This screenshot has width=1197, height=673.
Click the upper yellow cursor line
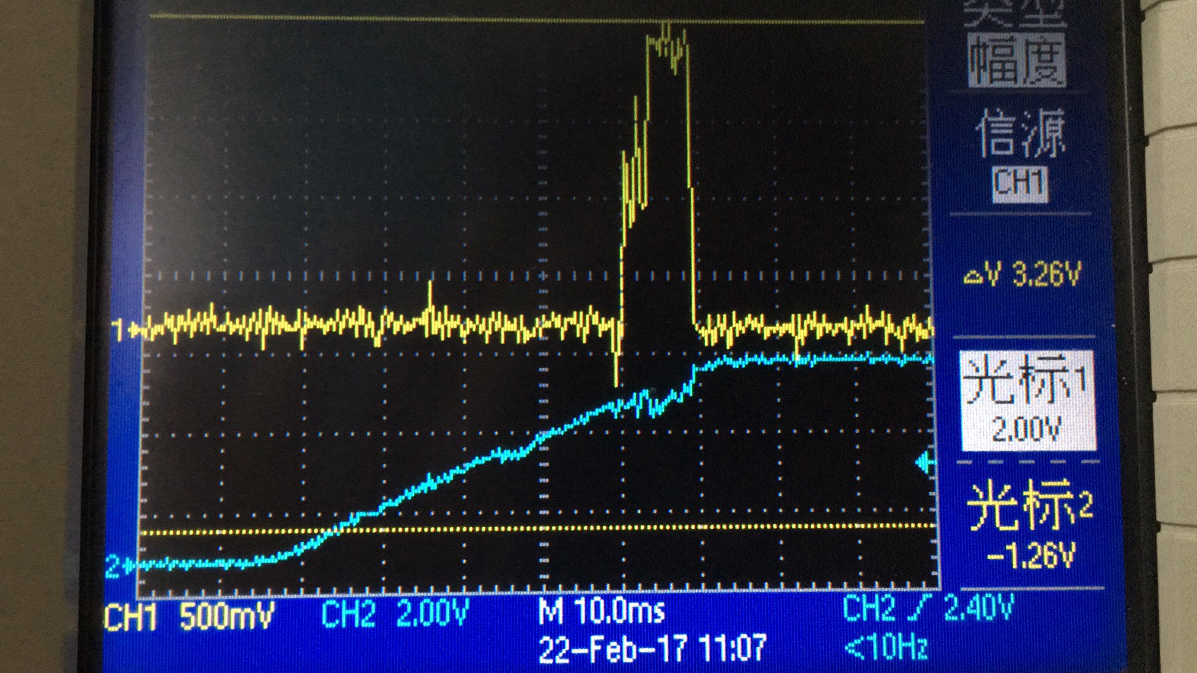point(436,17)
